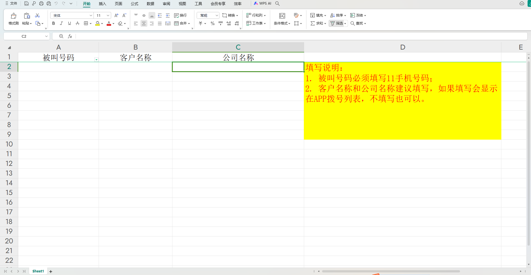Toggle Italic formatting

tap(61, 23)
